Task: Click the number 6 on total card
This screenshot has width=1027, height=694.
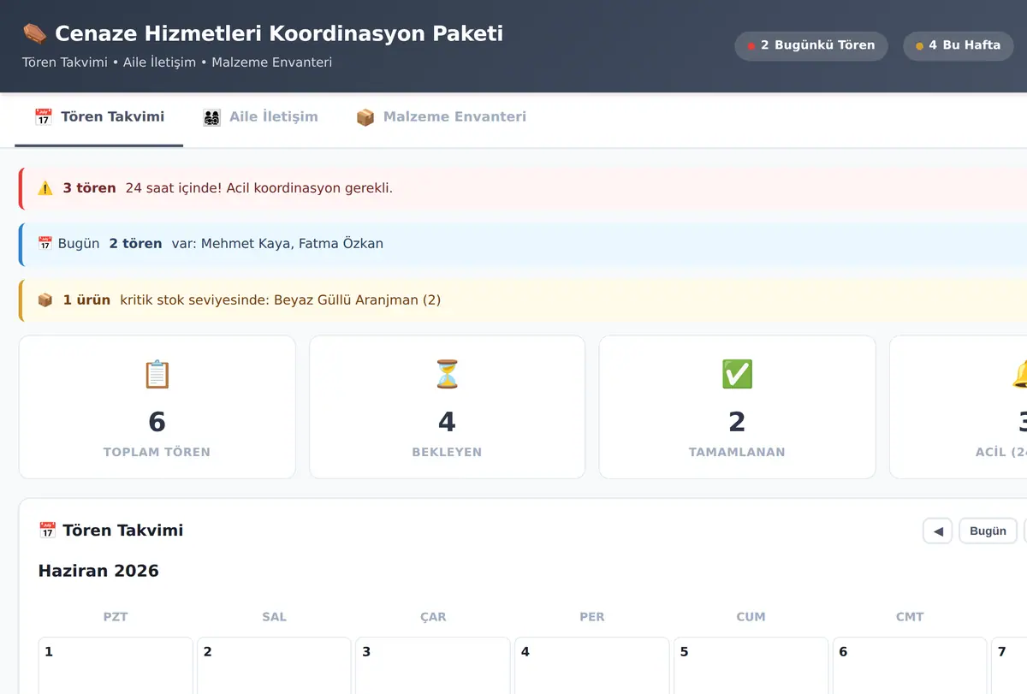Action: point(157,421)
